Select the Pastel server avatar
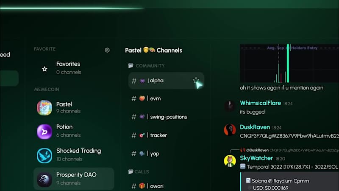The width and height of the screenshot is (339, 191). (44, 108)
